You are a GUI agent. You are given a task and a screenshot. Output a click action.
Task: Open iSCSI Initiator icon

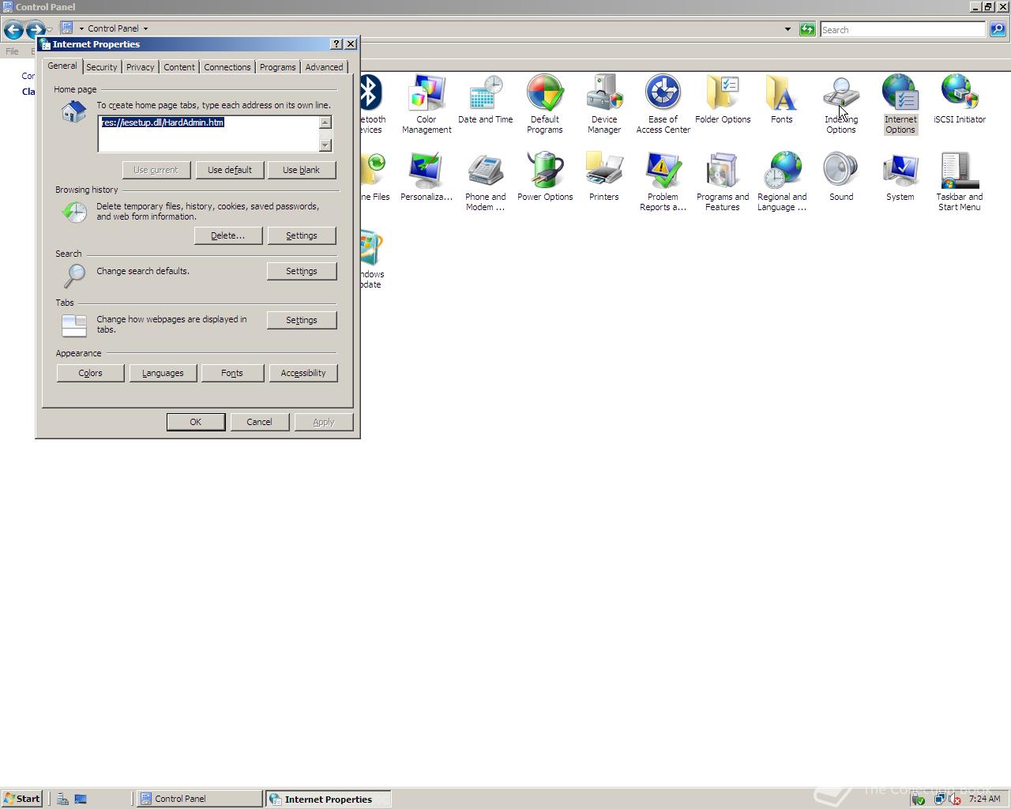(x=959, y=100)
